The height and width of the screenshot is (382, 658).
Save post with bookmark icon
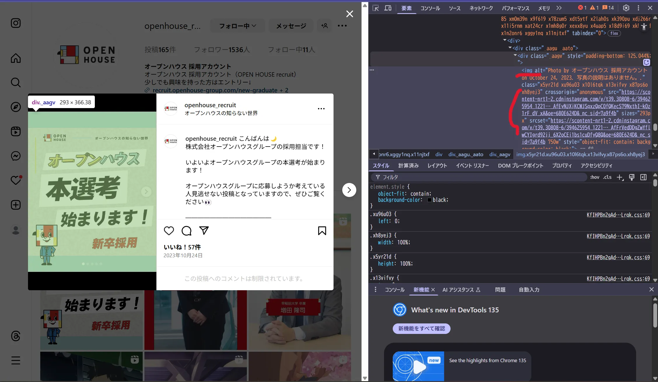coord(322,231)
